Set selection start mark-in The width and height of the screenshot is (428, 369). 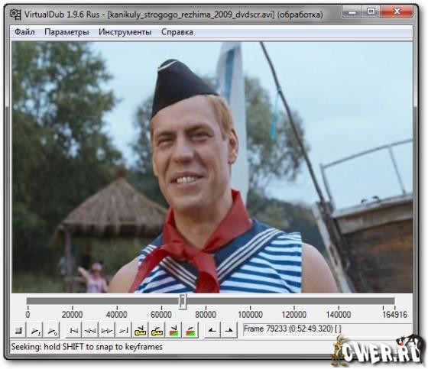pyautogui.click(x=212, y=331)
